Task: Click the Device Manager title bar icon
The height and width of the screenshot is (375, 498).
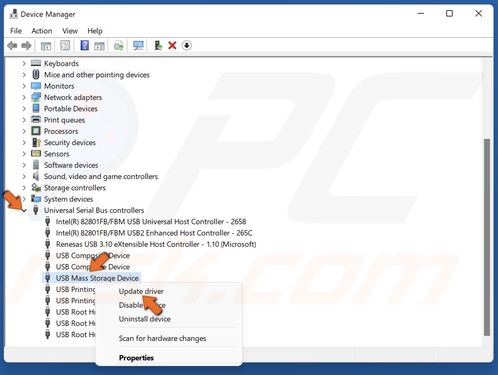Action: click(13, 14)
